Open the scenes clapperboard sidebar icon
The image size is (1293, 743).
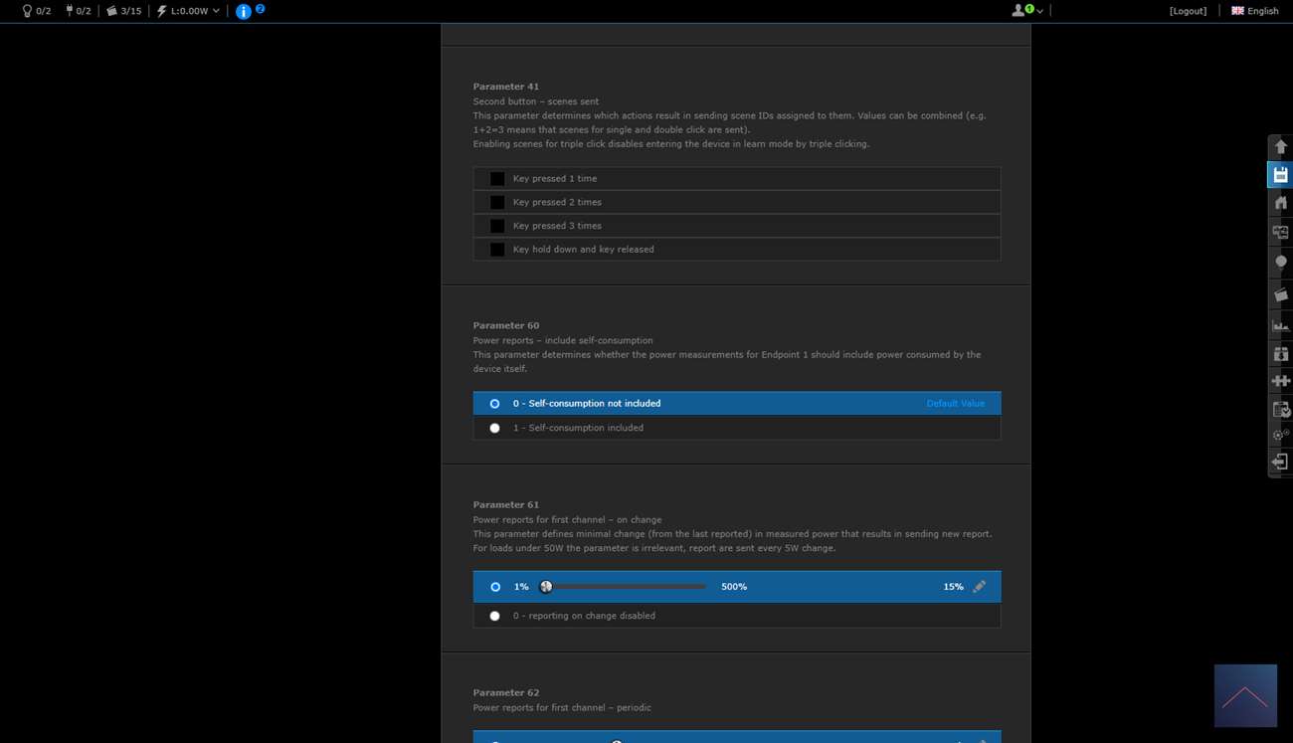1280,295
